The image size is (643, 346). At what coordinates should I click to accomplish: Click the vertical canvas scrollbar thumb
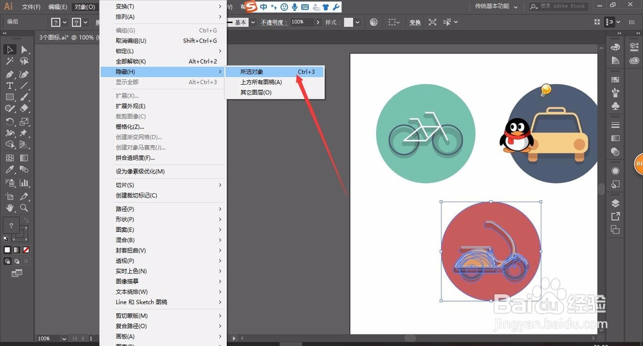pyautogui.click(x=601, y=189)
